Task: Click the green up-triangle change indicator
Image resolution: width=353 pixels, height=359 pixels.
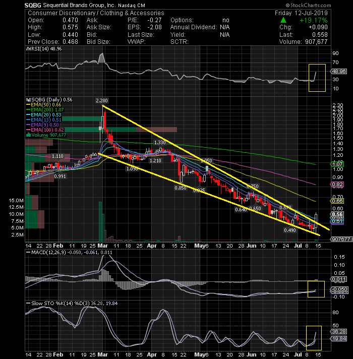Action: pyautogui.click(x=283, y=20)
